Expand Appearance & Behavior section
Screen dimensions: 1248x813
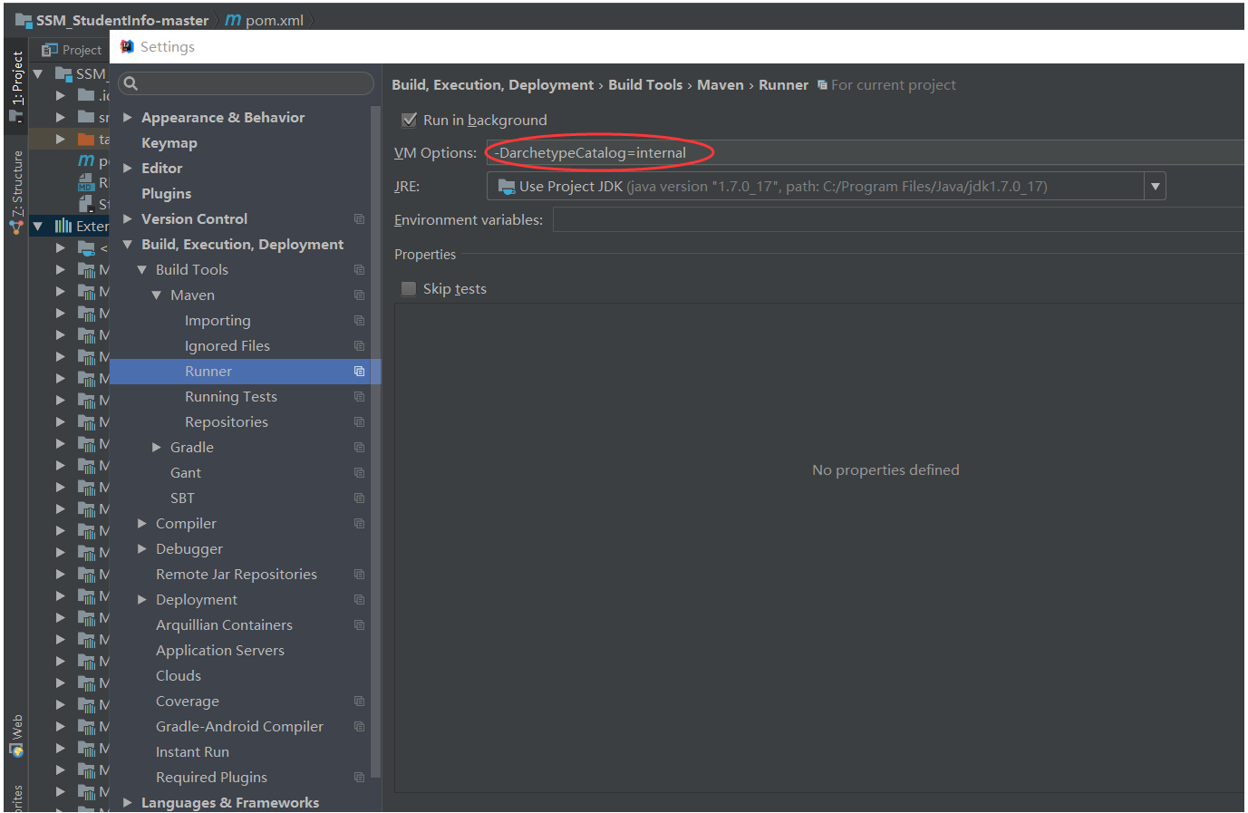click(x=128, y=118)
